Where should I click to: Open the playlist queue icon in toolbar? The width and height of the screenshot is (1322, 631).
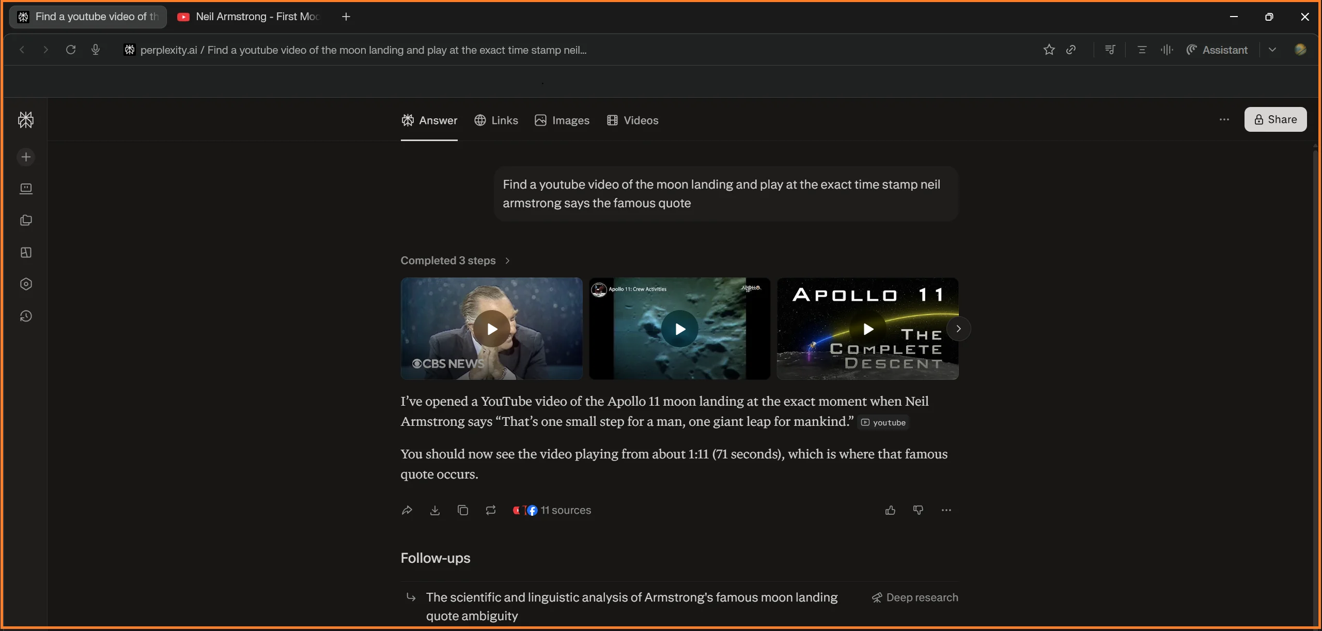pyautogui.click(x=1110, y=50)
